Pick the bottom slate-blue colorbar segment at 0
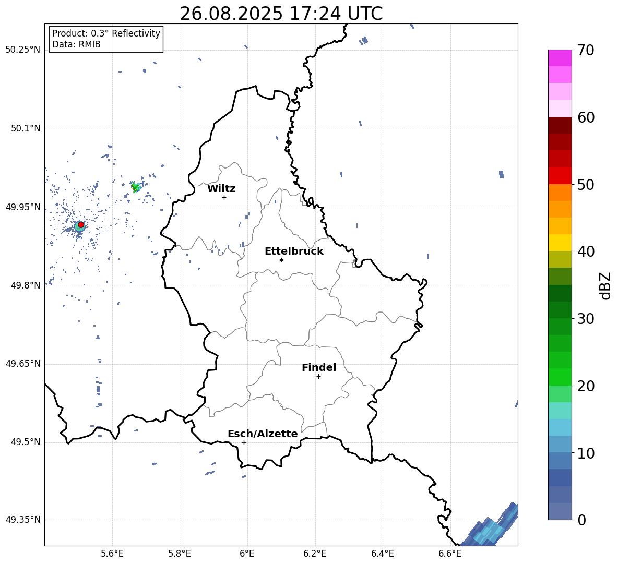 (x=560, y=511)
